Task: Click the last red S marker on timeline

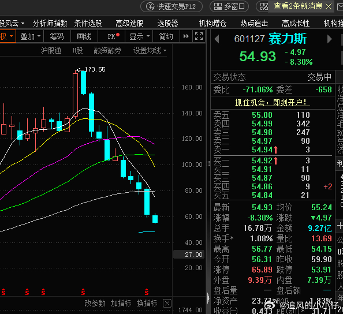Action: click(147, 292)
